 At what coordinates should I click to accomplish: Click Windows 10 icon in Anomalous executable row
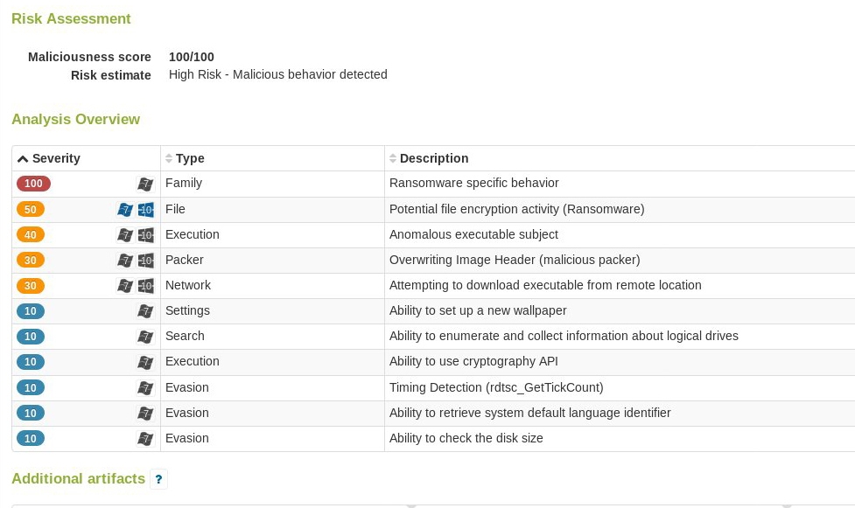(145, 235)
